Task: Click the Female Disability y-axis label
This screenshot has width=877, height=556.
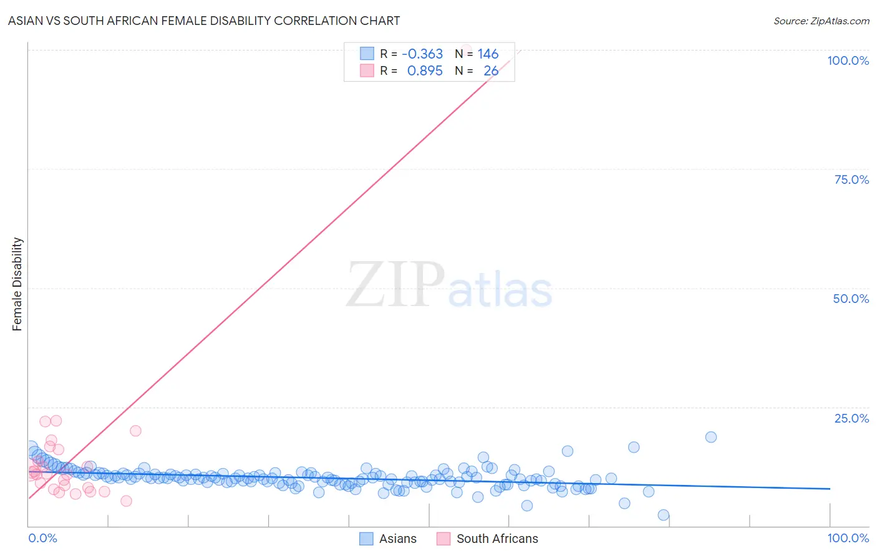Action: click(x=17, y=284)
